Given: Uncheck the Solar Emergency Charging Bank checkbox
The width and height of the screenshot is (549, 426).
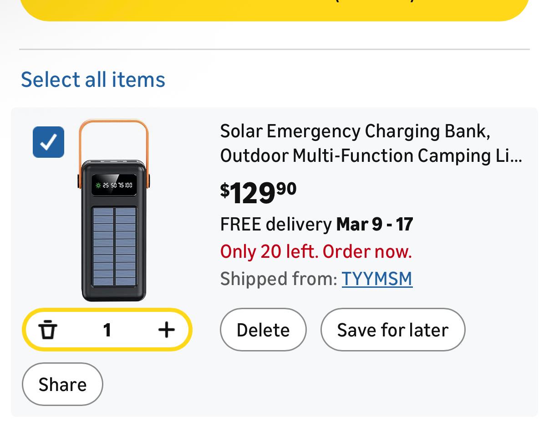Looking at the screenshot, I should (48, 142).
